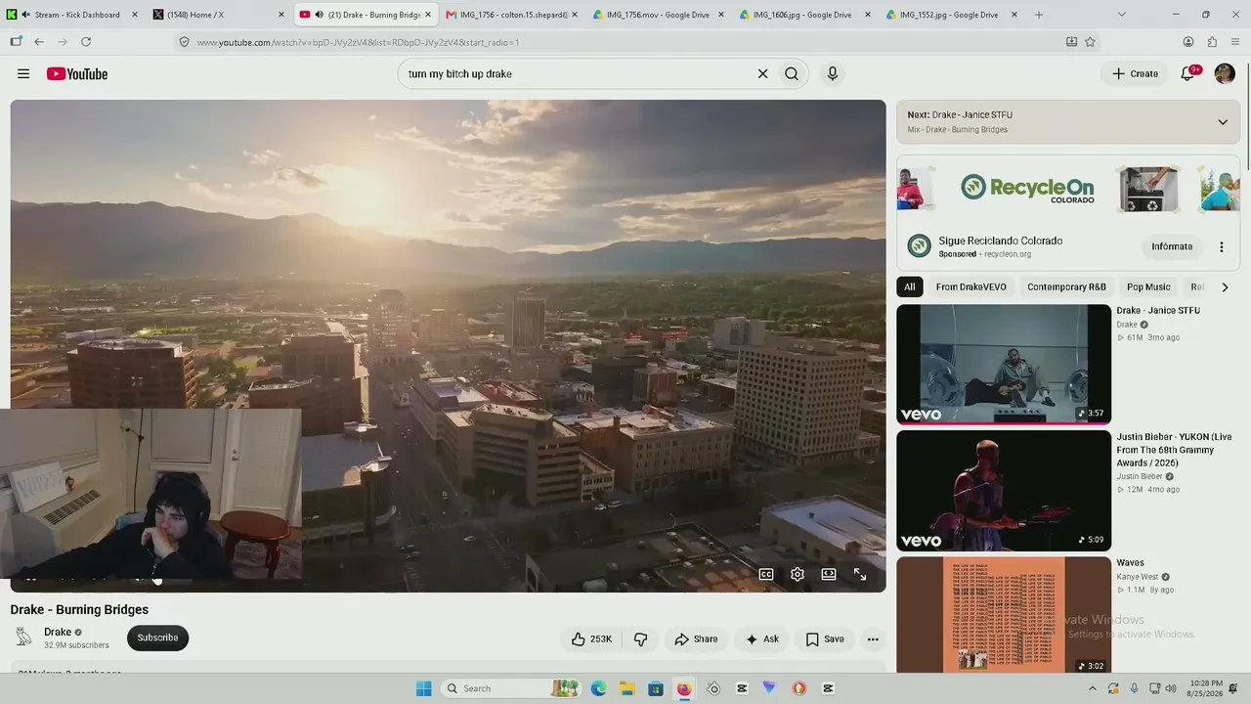The image size is (1251, 704).
Task: Clear the YouTube search query
Action: 763,74
